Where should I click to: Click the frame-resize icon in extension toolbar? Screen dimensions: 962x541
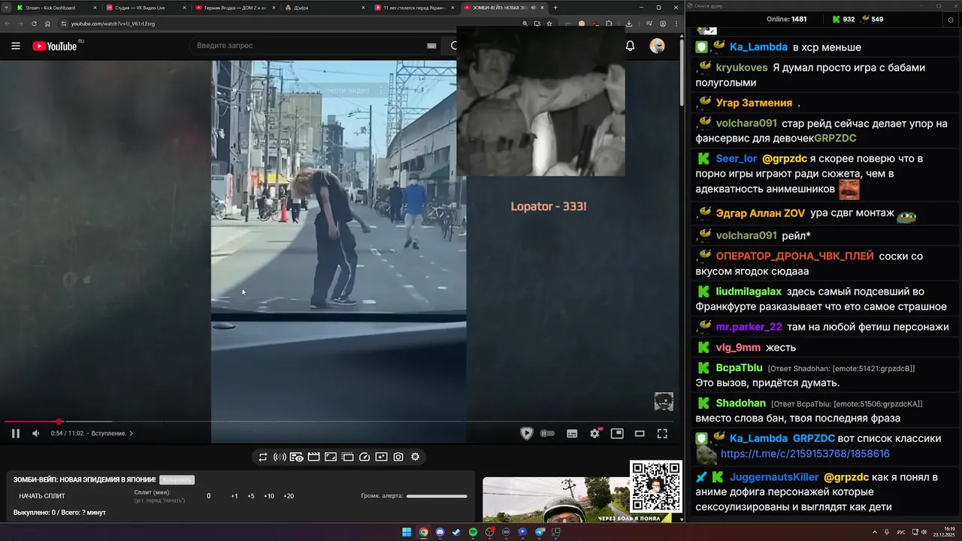(331, 457)
